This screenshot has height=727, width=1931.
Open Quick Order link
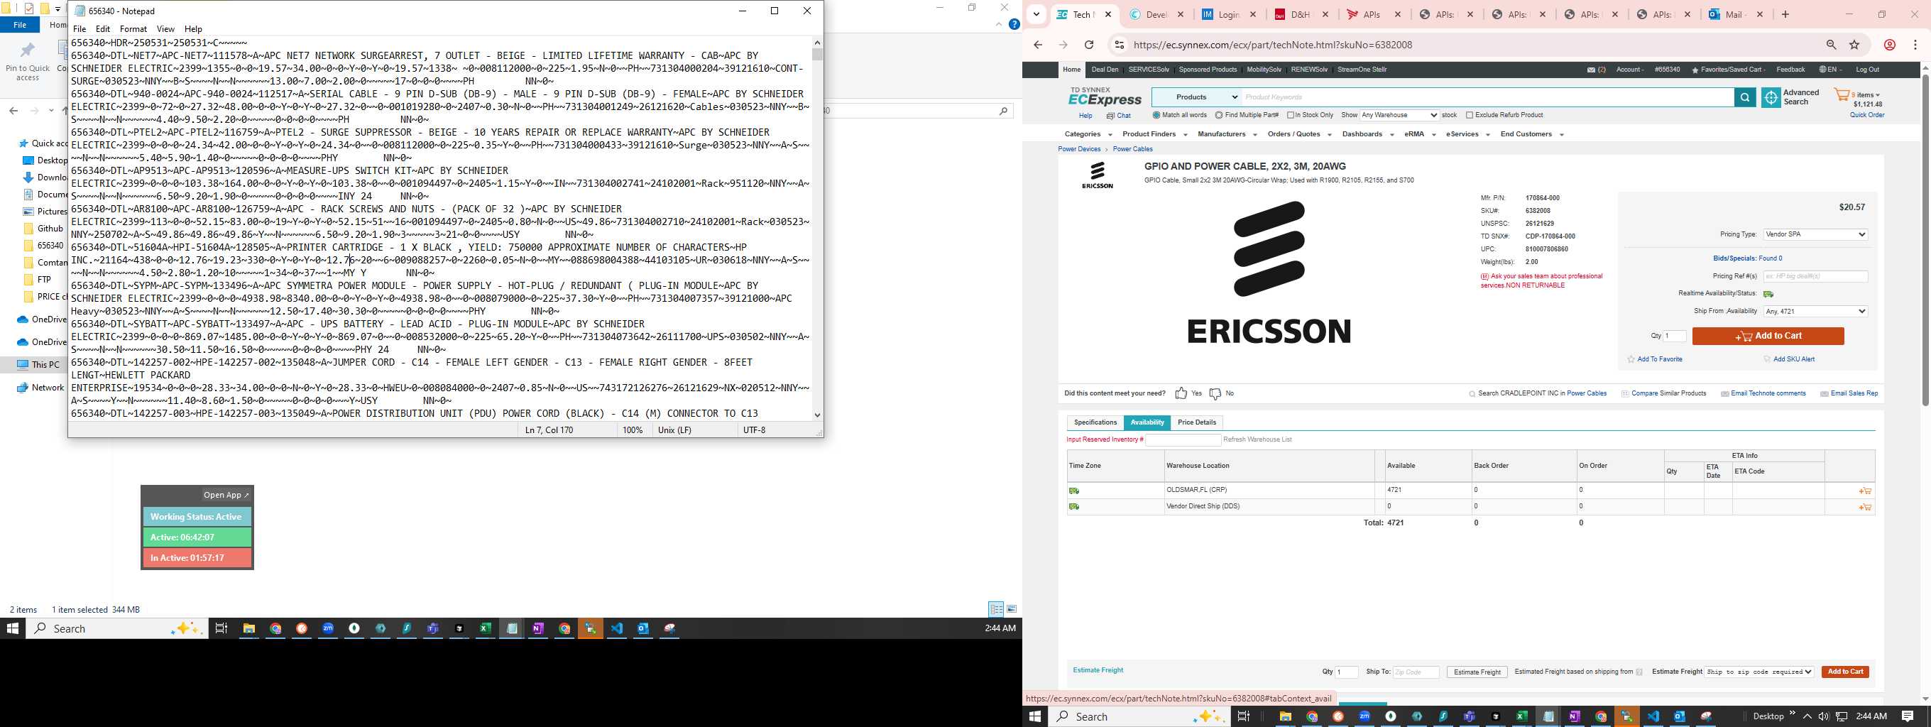point(1866,116)
